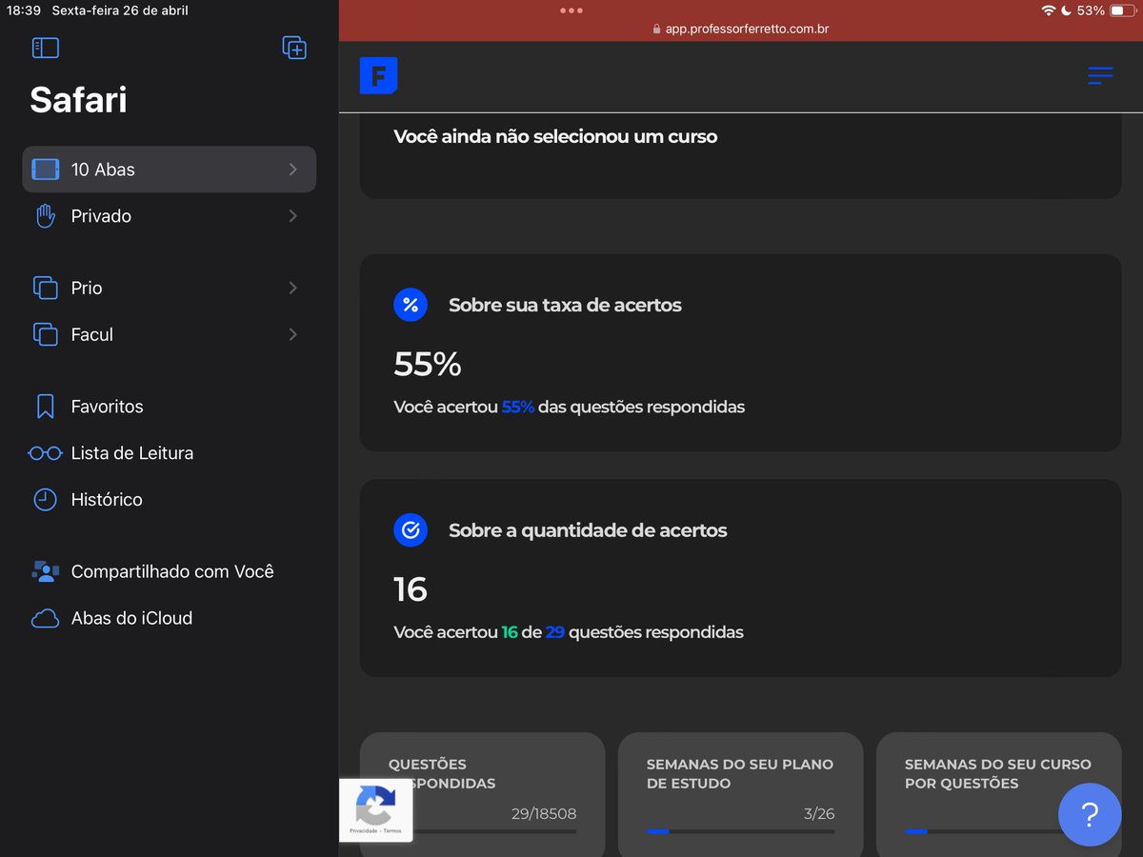Click the 10 Abas tabs icon
1143x857 pixels.
45,169
